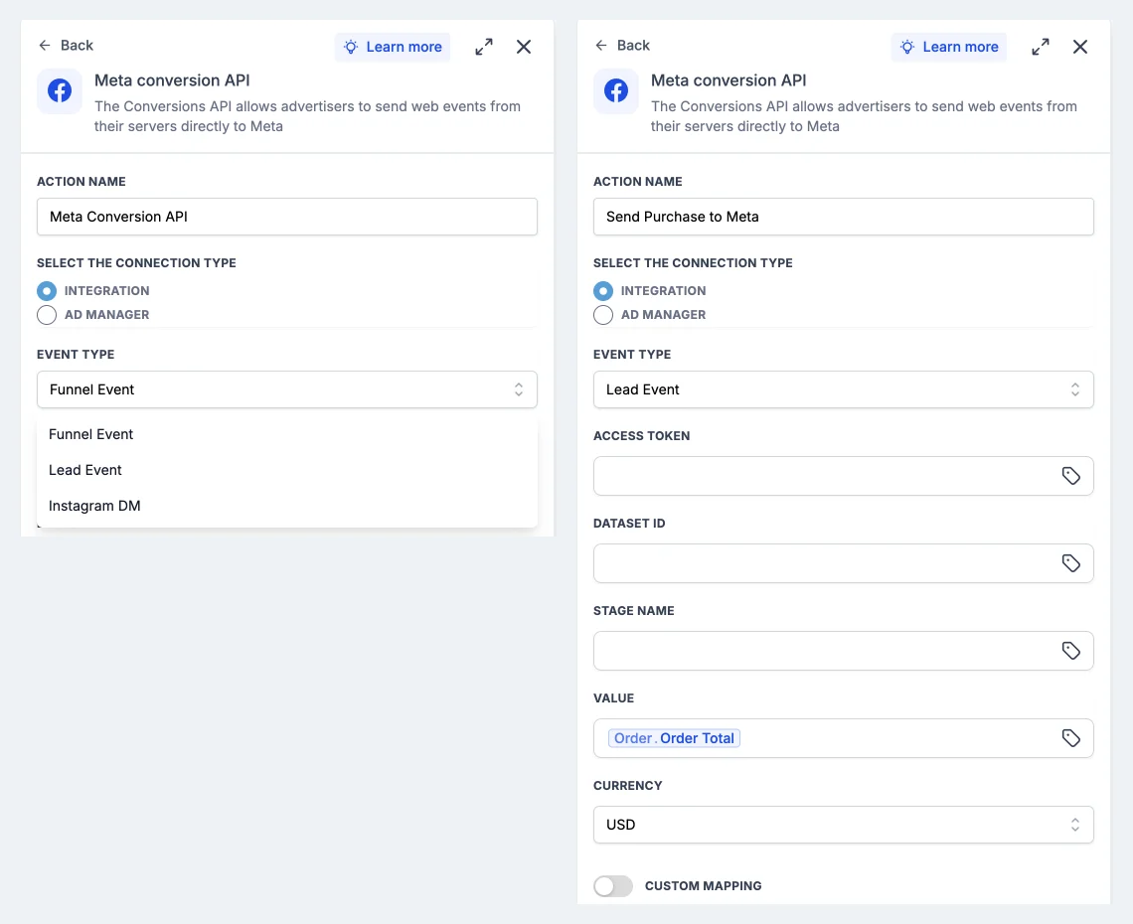This screenshot has height=924, width=1133.
Task: Choose Funnel Event from the dropdown list
Action: coord(287,434)
